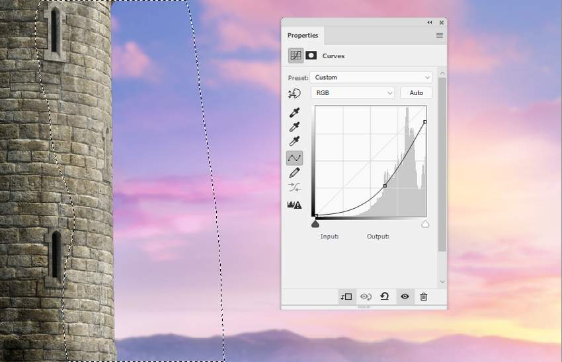Click the panel scrollbar up arrow
The height and width of the screenshot is (362, 562).
click(442, 73)
